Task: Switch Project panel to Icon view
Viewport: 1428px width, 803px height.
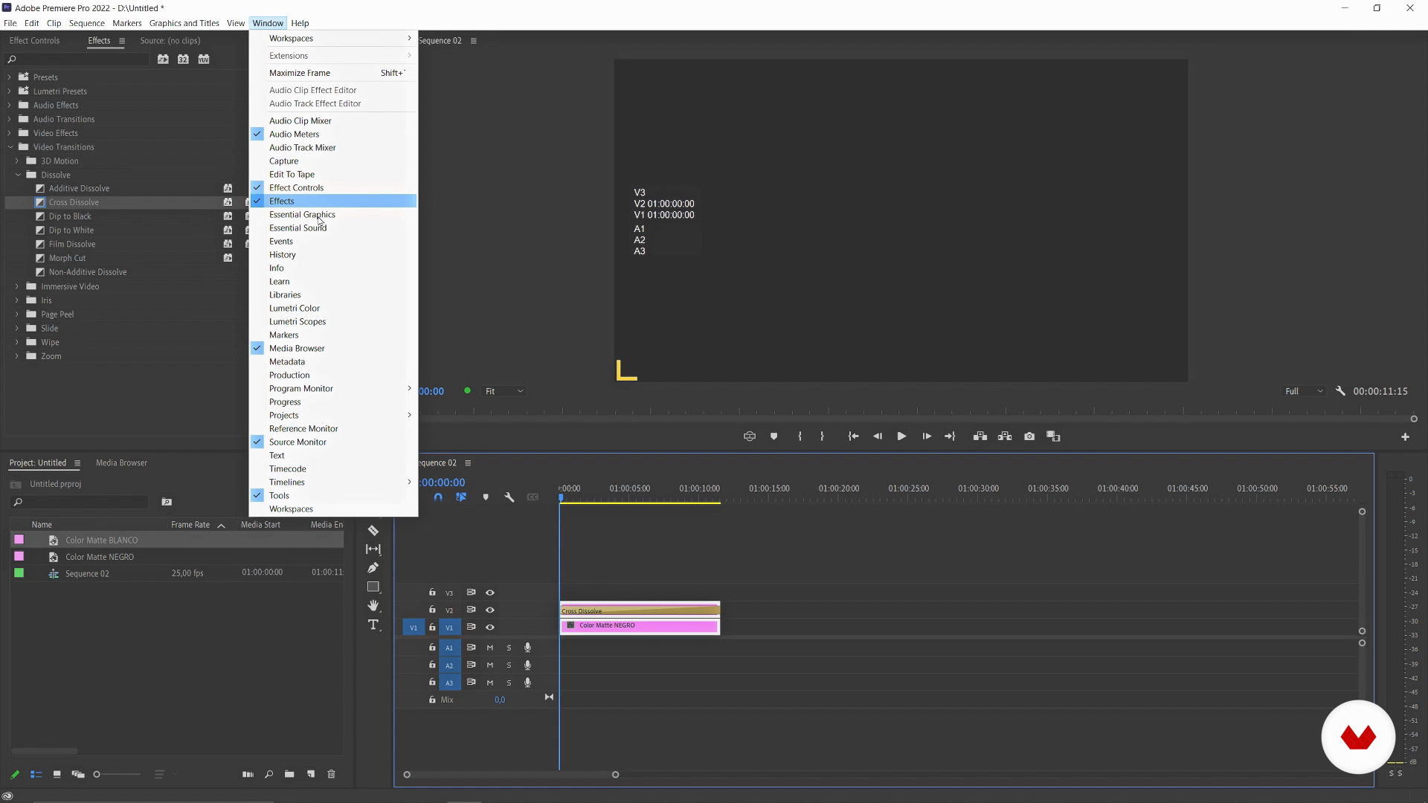Action: (x=57, y=774)
